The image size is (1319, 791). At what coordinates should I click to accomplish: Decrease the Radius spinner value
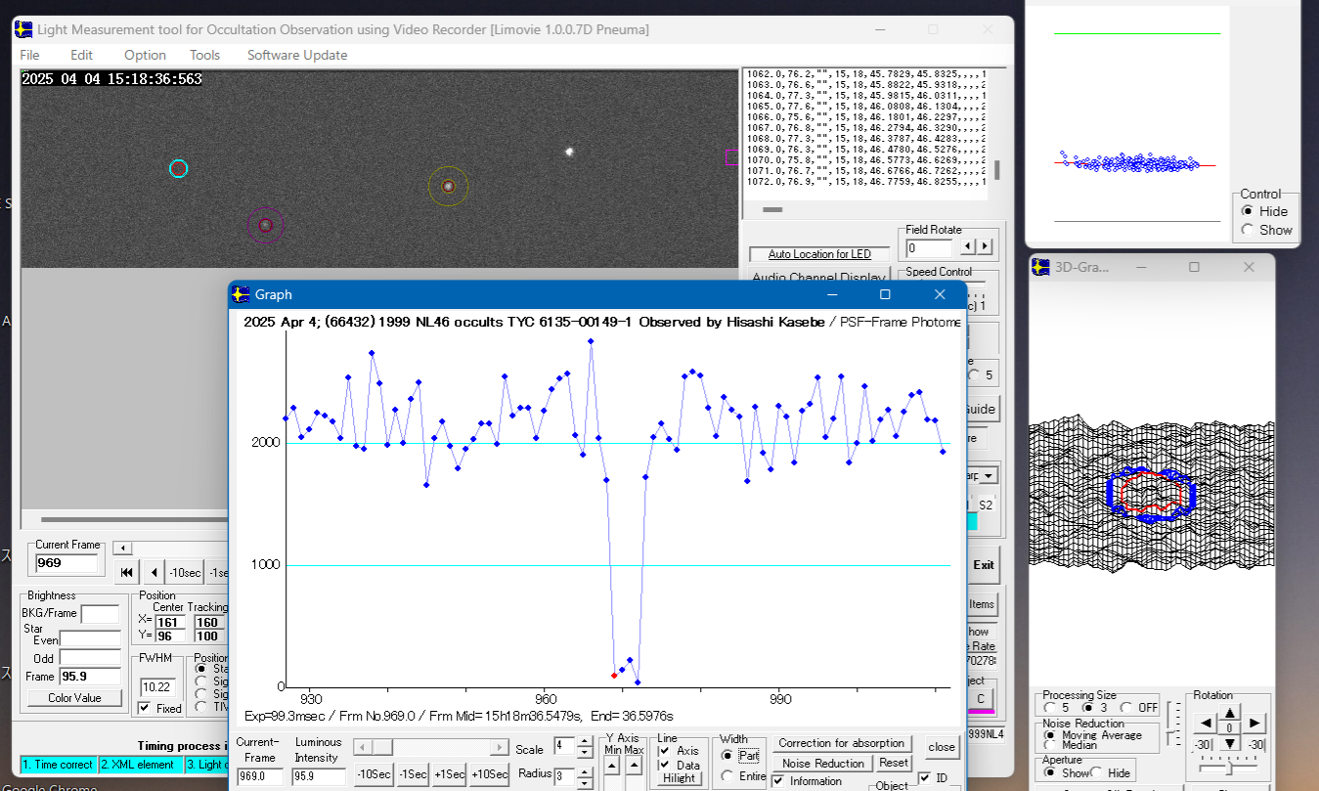[x=585, y=781]
